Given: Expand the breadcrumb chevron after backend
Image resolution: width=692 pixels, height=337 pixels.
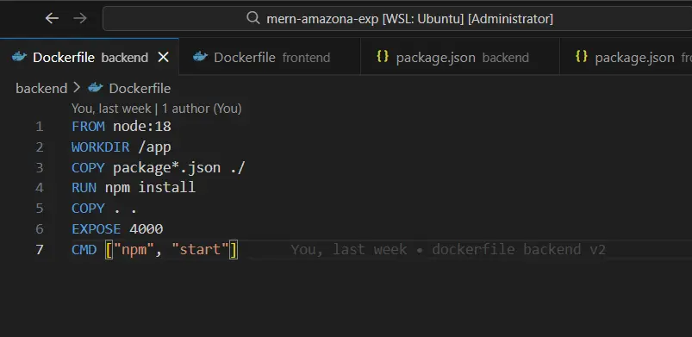Looking at the screenshot, I should coord(78,88).
